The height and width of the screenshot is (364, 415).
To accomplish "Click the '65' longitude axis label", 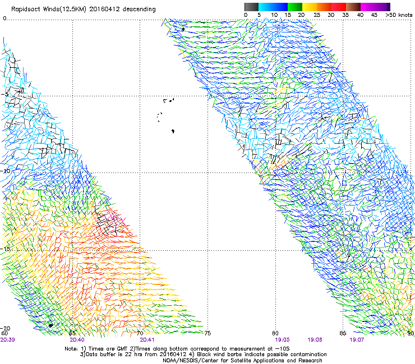I will click(x=72, y=333).
